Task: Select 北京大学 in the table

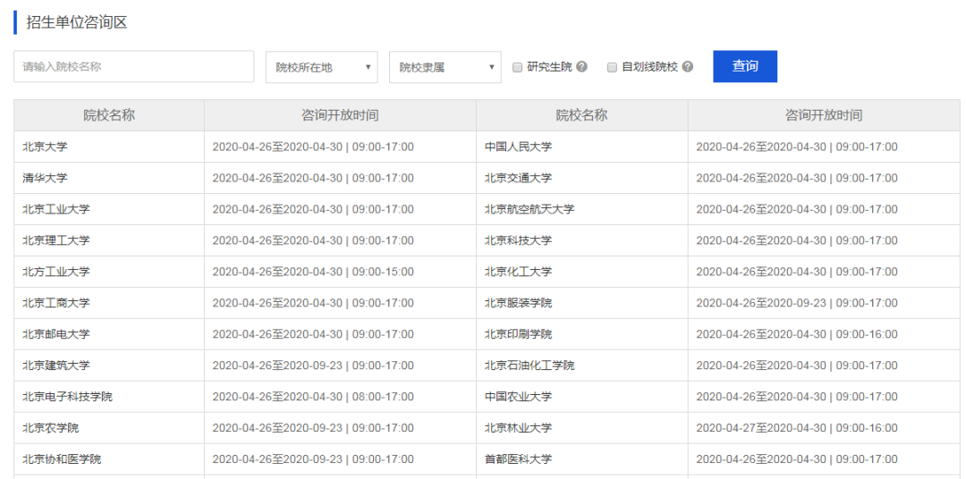Action: point(45,147)
